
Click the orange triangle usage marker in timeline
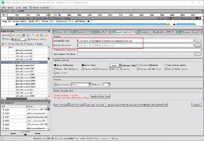tap(169, 24)
